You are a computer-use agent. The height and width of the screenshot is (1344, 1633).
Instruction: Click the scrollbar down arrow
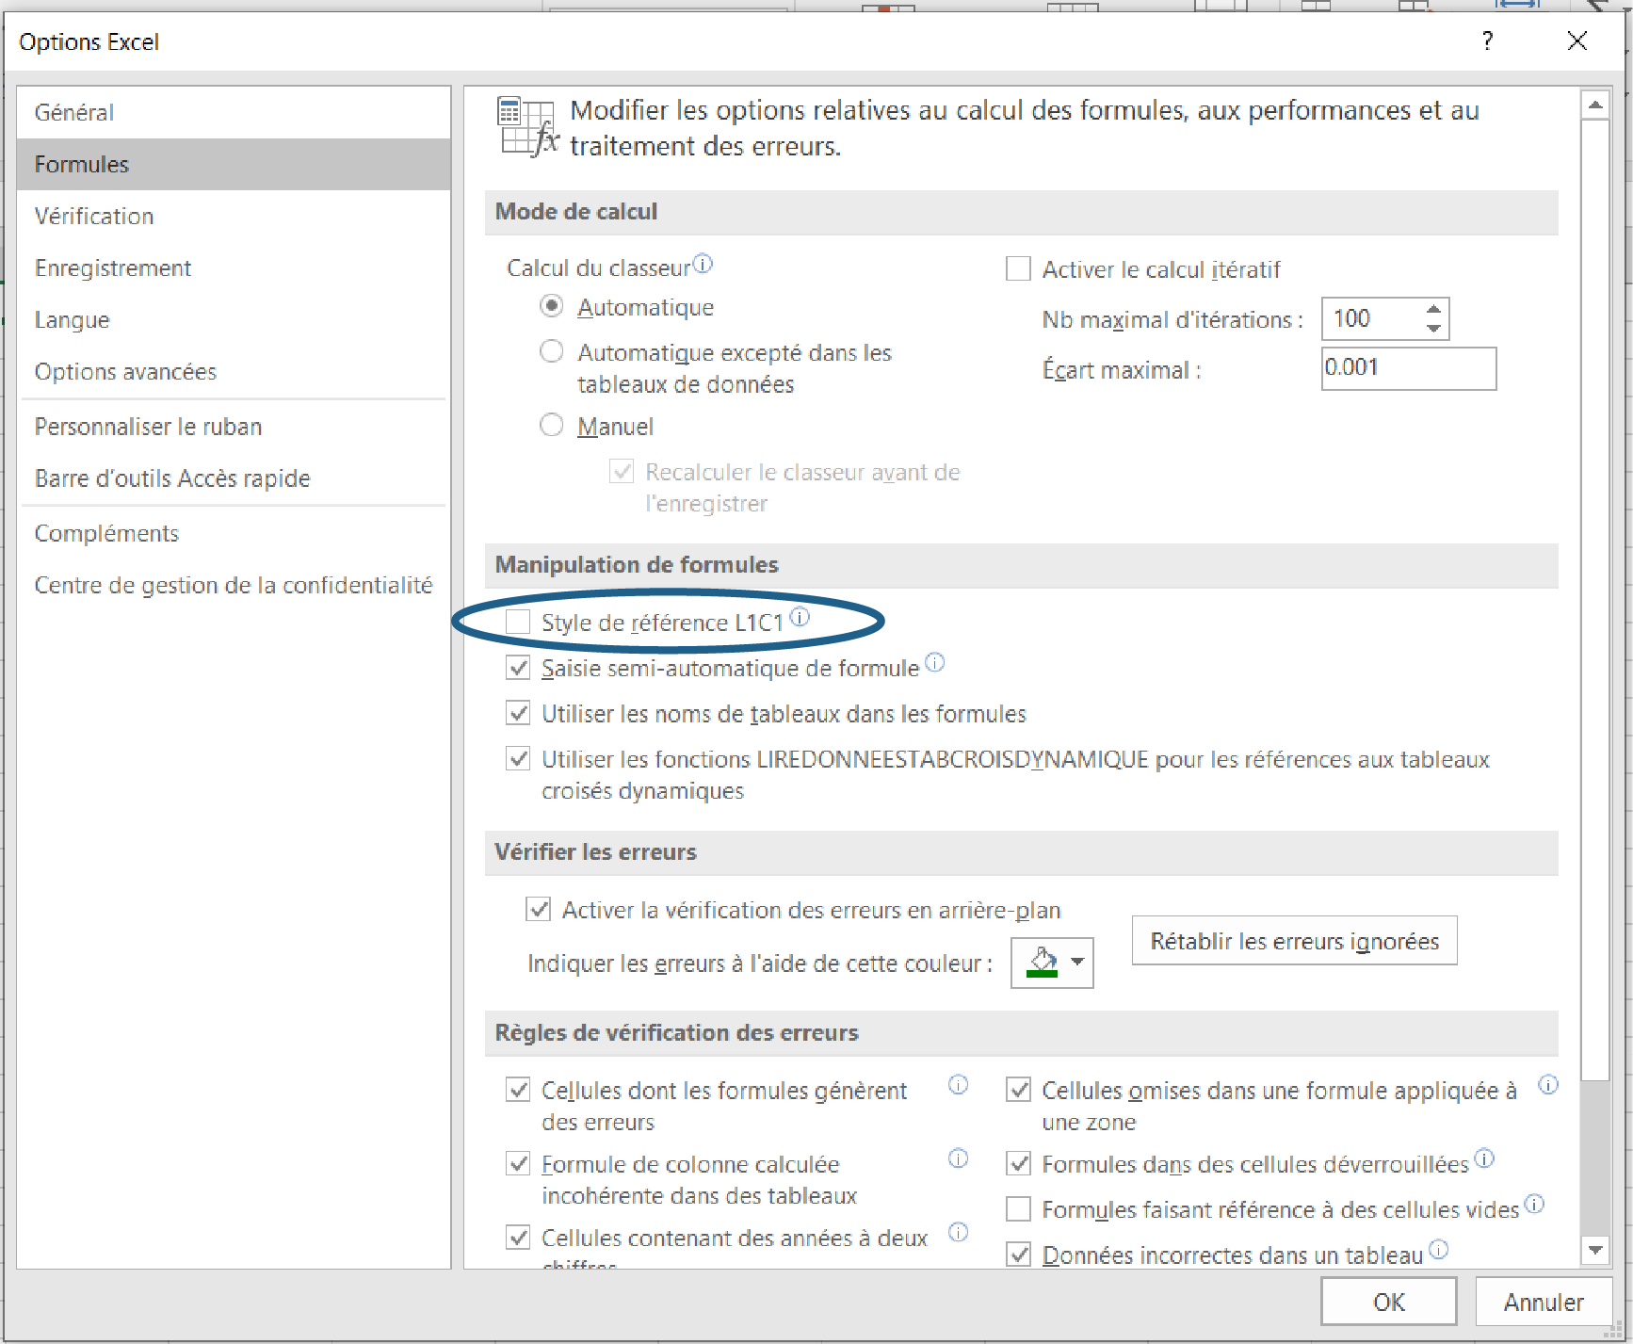point(1595,1250)
